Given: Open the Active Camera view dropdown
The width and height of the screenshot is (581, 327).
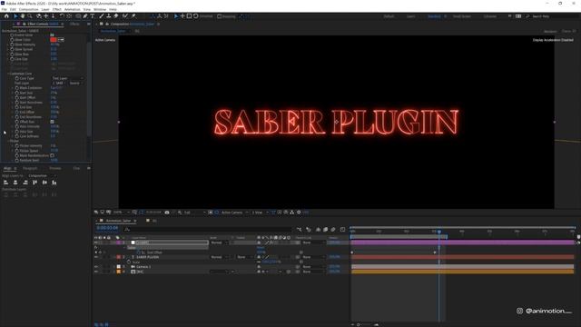Looking at the screenshot, I should [234, 213].
